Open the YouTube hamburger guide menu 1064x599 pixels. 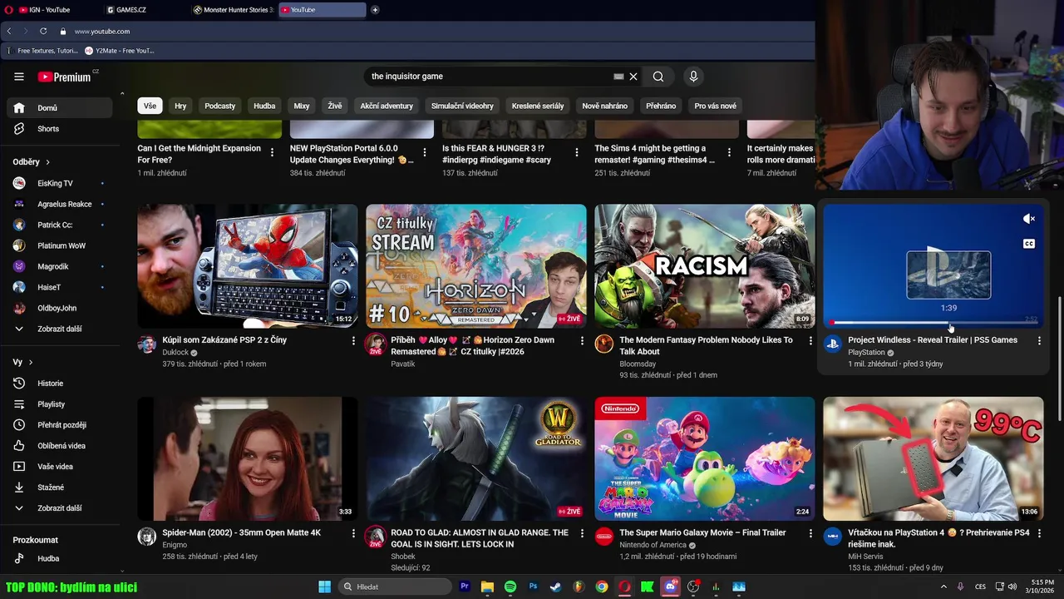[19, 77]
